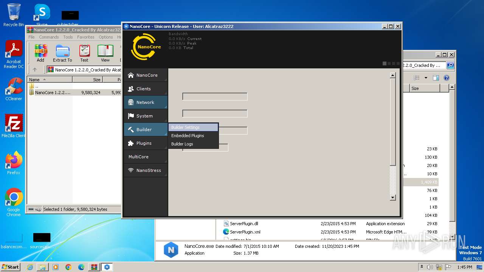Open Microsoft Edge from taskbar
The image size is (484, 272).
[81, 267]
